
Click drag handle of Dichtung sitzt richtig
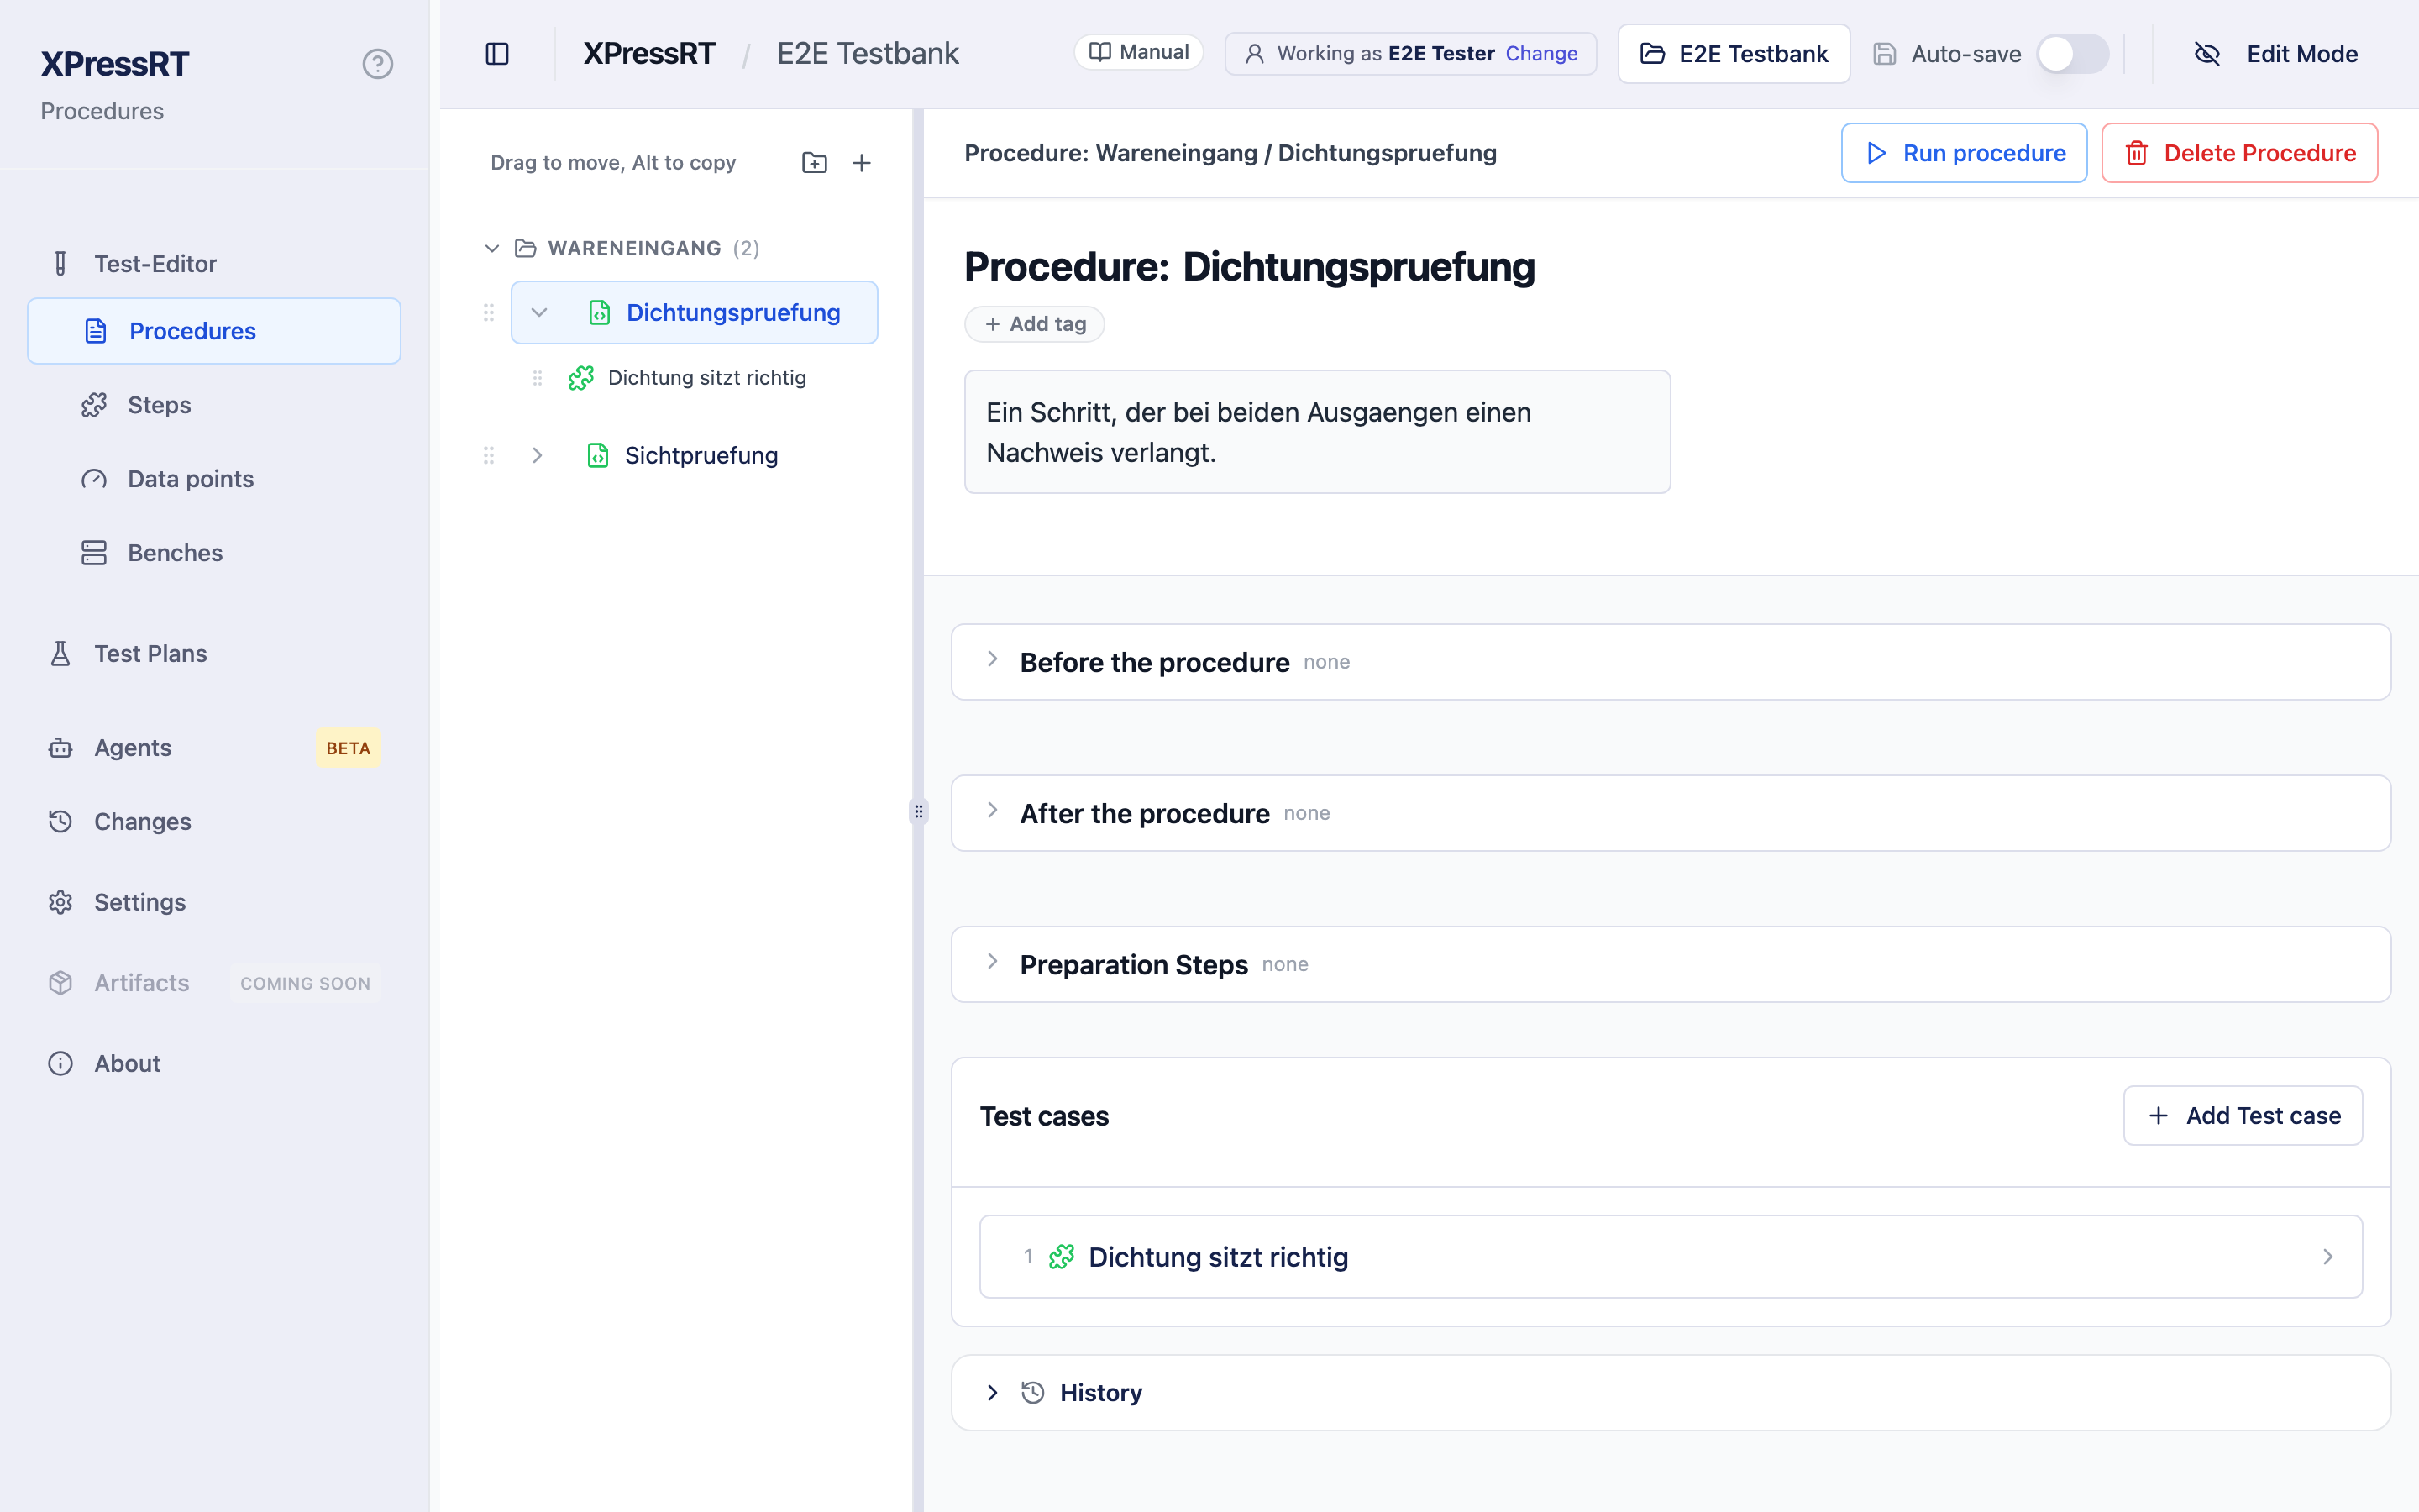[537, 378]
